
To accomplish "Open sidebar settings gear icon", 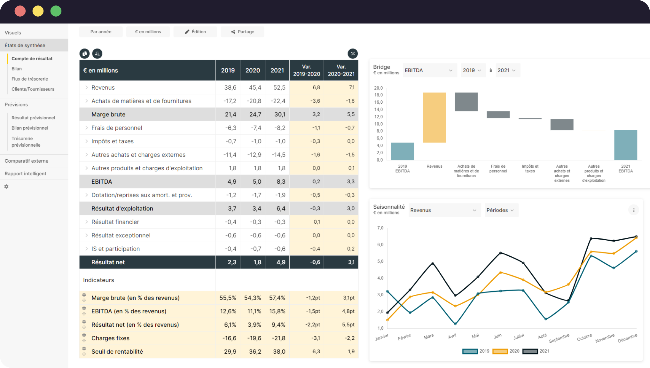I will (6, 187).
